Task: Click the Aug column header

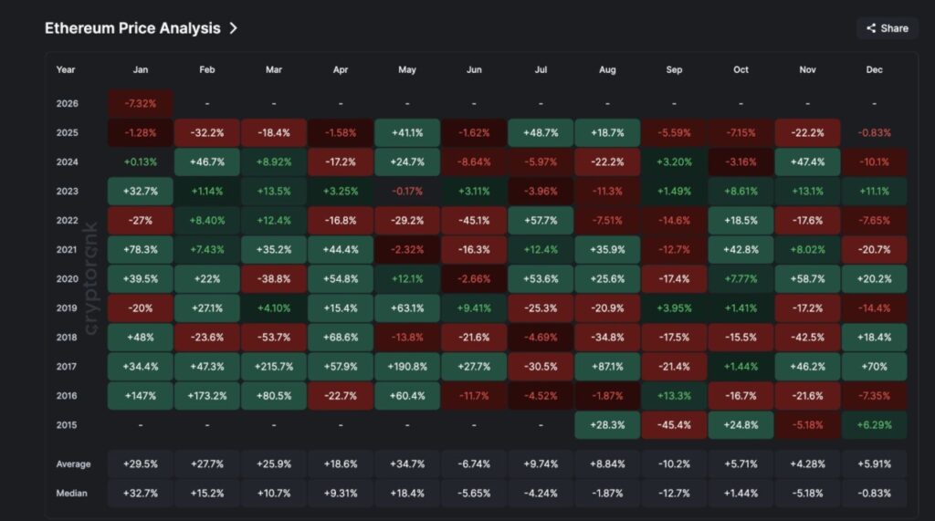Action: [607, 69]
